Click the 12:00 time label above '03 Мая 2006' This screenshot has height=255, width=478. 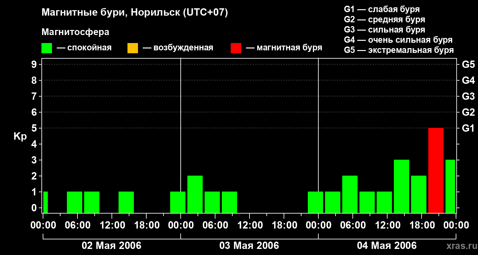tap(250, 225)
